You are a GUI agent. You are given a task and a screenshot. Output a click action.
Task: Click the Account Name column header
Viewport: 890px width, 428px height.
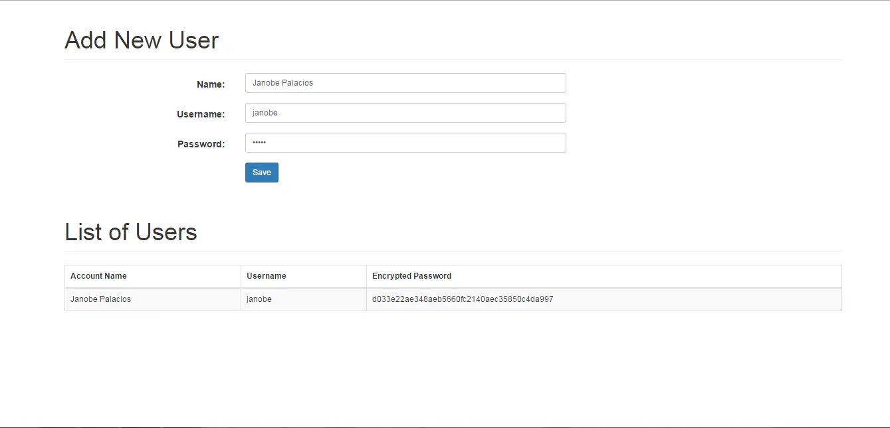pyautogui.click(x=153, y=276)
